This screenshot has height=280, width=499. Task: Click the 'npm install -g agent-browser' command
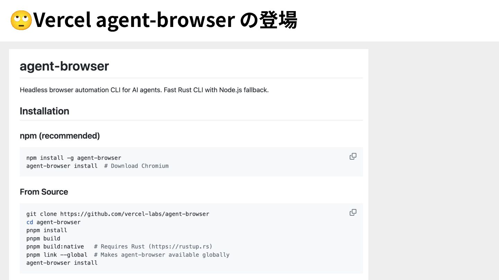(x=73, y=158)
